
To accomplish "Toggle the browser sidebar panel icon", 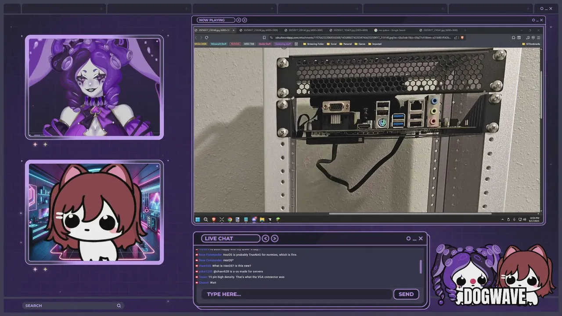I will [x=519, y=38].
